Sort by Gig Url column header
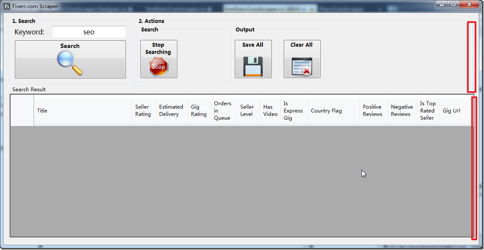This screenshot has width=484, height=250. 456,110
